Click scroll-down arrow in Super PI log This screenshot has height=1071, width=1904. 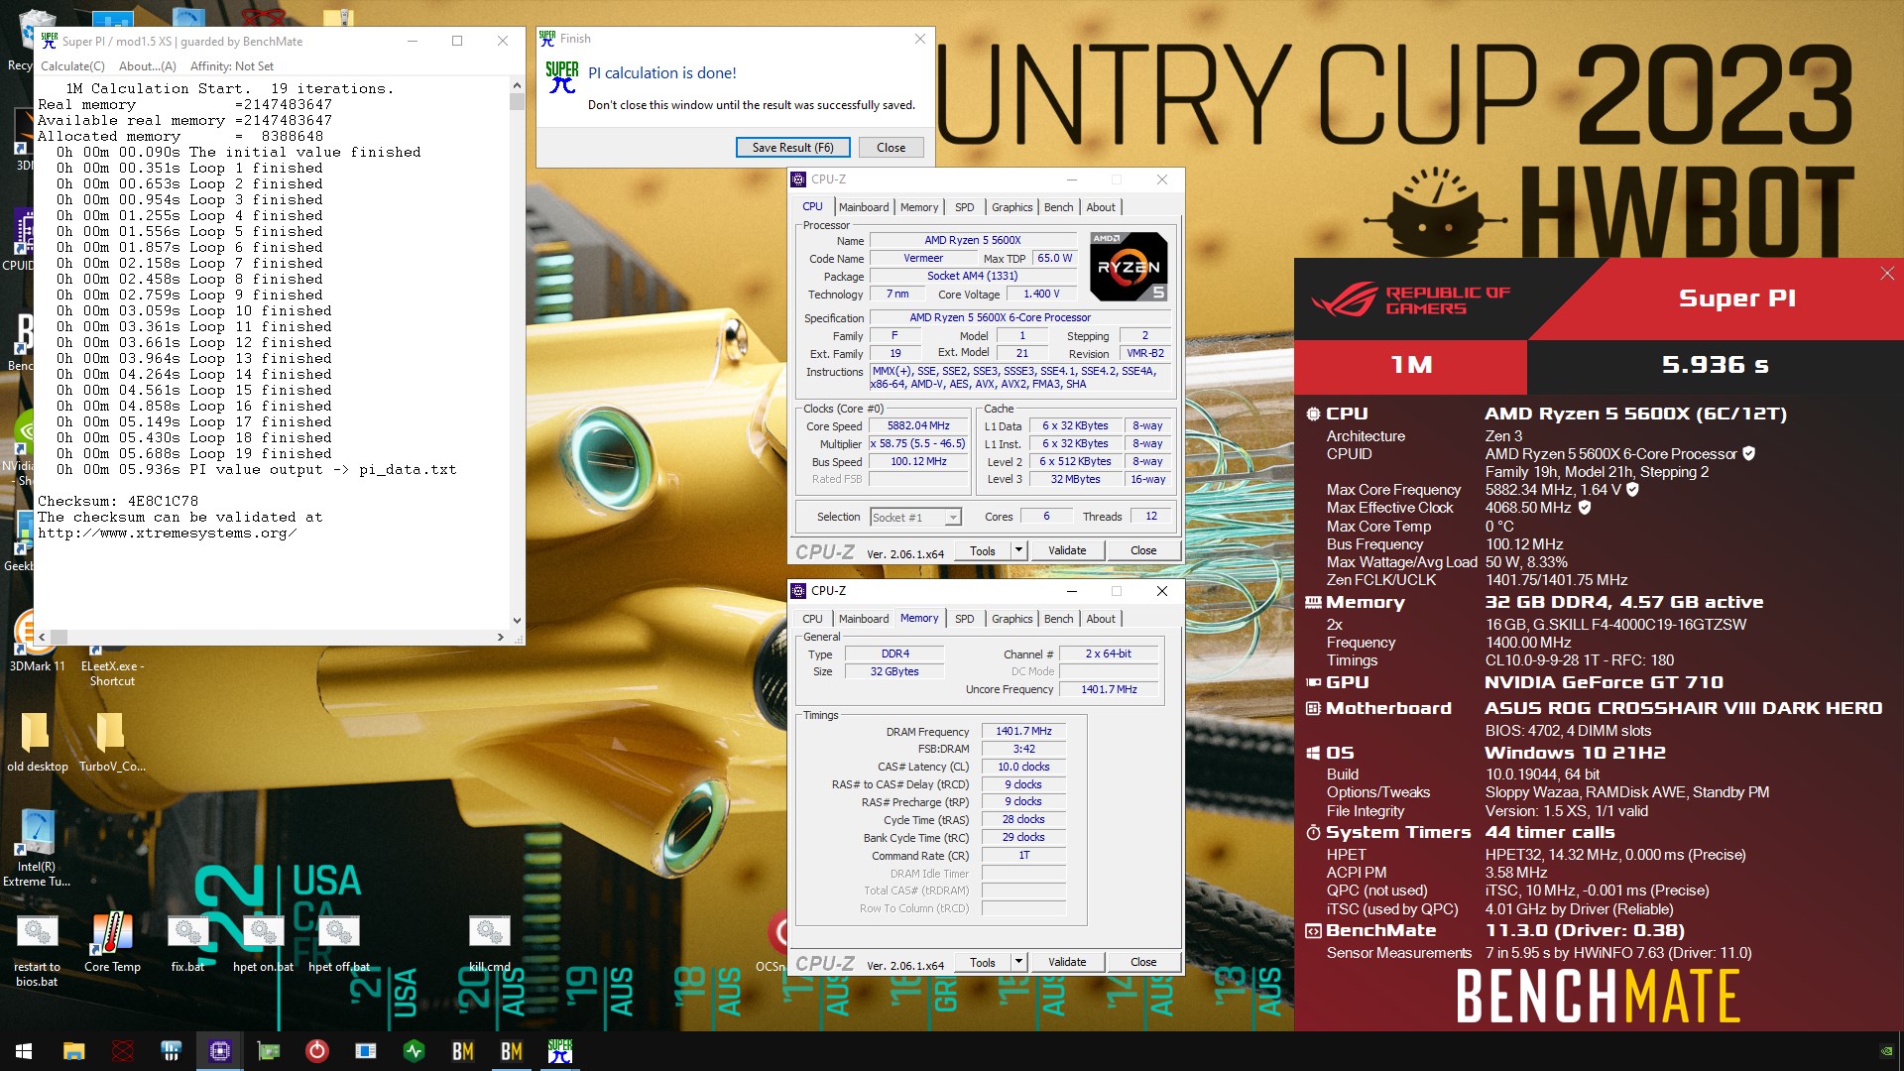[x=517, y=621]
